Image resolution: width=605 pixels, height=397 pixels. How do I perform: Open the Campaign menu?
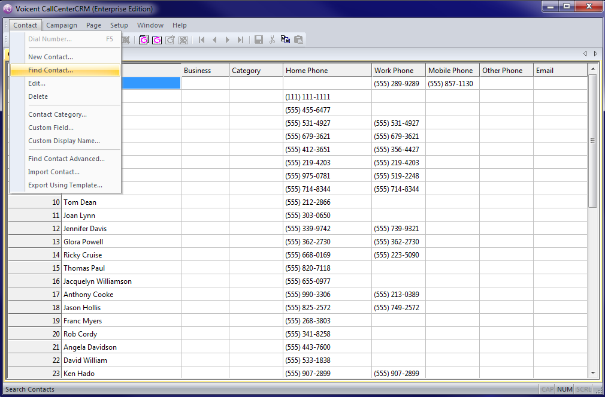62,25
